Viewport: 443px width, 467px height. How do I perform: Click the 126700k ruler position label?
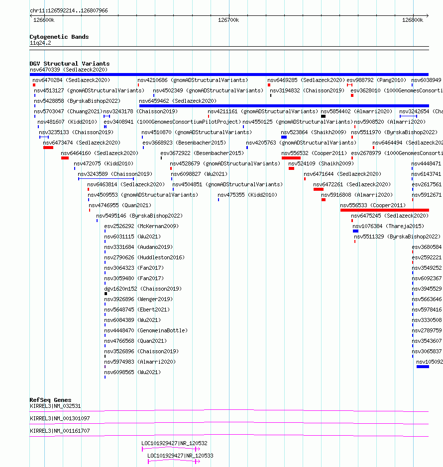pyautogui.click(x=228, y=20)
